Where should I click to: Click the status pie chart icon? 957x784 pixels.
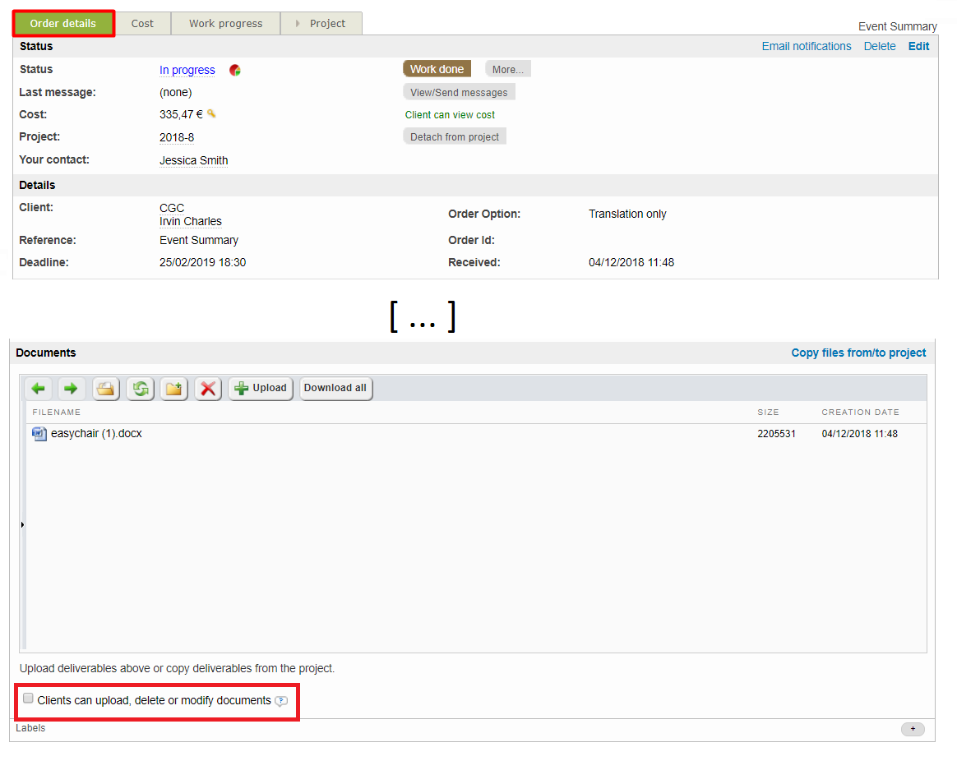click(235, 71)
